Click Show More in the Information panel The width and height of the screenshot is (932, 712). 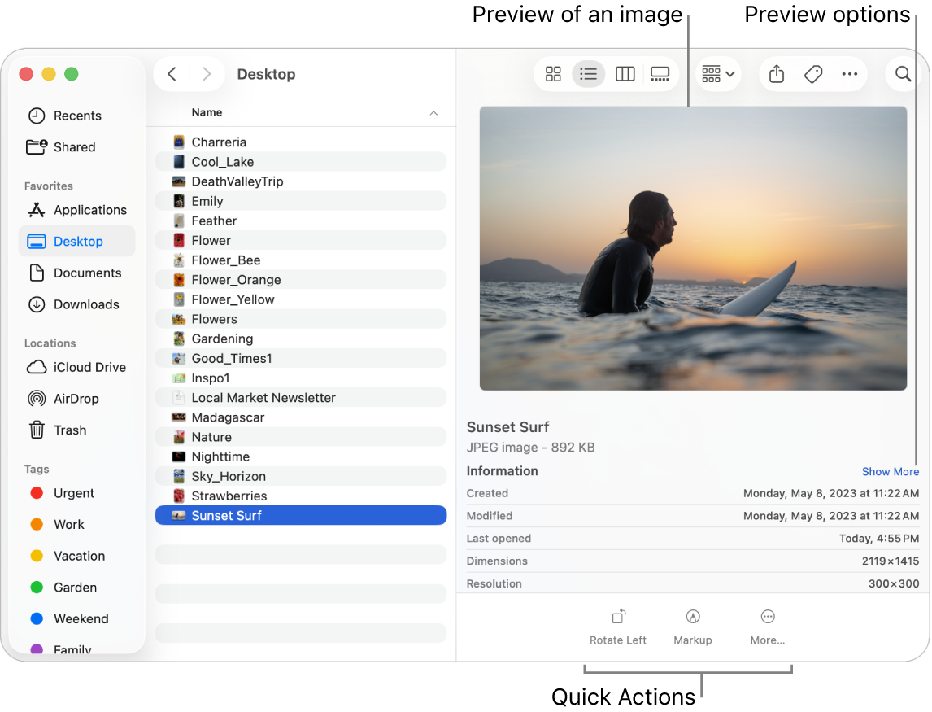pyautogui.click(x=890, y=471)
